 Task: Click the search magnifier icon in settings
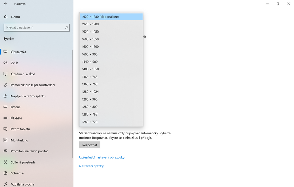pyautogui.click(x=66, y=28)
